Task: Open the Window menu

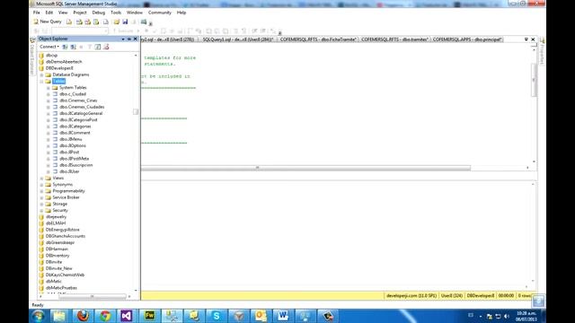Action: tap(135, 13)
